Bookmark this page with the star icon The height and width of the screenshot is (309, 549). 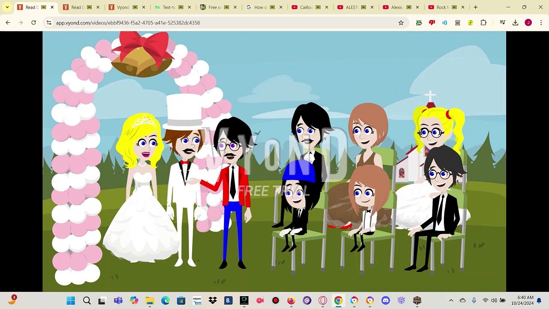click(401, 23)
